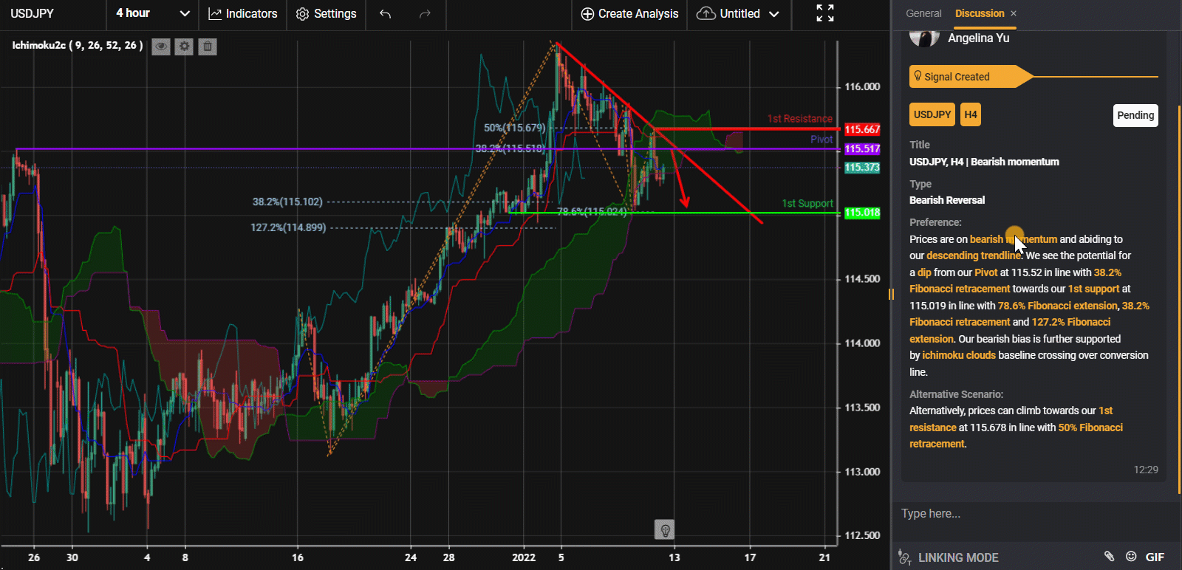Enter fullscreen chart mode
The width and height of the screenshot is (1182, 570).
click(x=825, y=13)
